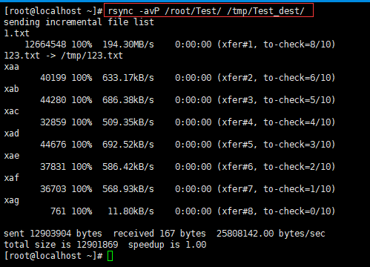Click 'total size is 12901869' text

(x=61, y=245)
